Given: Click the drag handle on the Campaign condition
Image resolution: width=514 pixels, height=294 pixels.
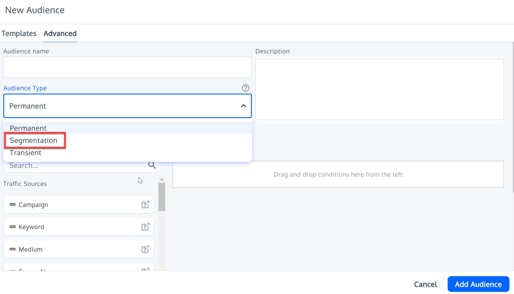Looking at the screenshot, I should pyautogui.click(x=12, y=204).
